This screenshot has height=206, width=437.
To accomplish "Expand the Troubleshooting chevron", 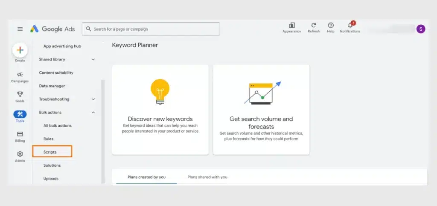I will tap(93, 99).
